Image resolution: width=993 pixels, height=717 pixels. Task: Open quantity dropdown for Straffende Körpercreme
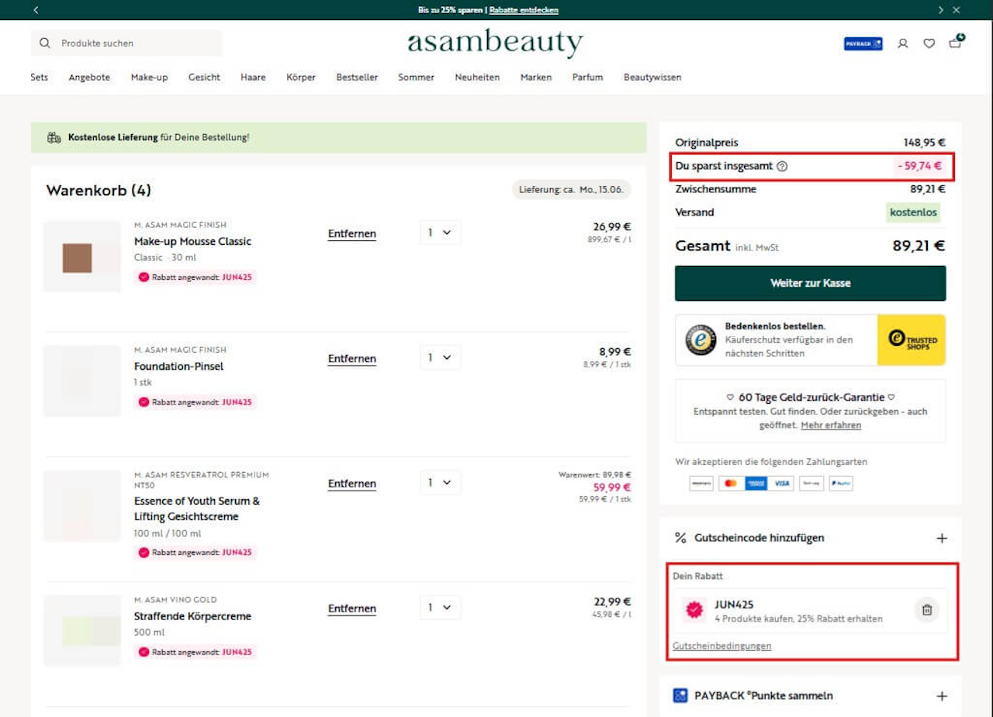[440, 607]
